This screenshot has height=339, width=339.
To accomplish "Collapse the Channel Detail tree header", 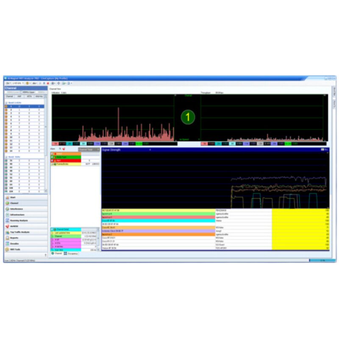I will pyautogui.click(x=52, y=229).
